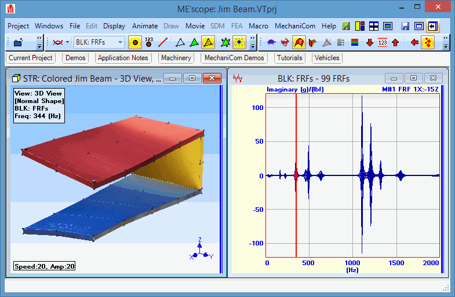Open the Windows menu
This screenshot has width=455, height=297.
(49, 26)
